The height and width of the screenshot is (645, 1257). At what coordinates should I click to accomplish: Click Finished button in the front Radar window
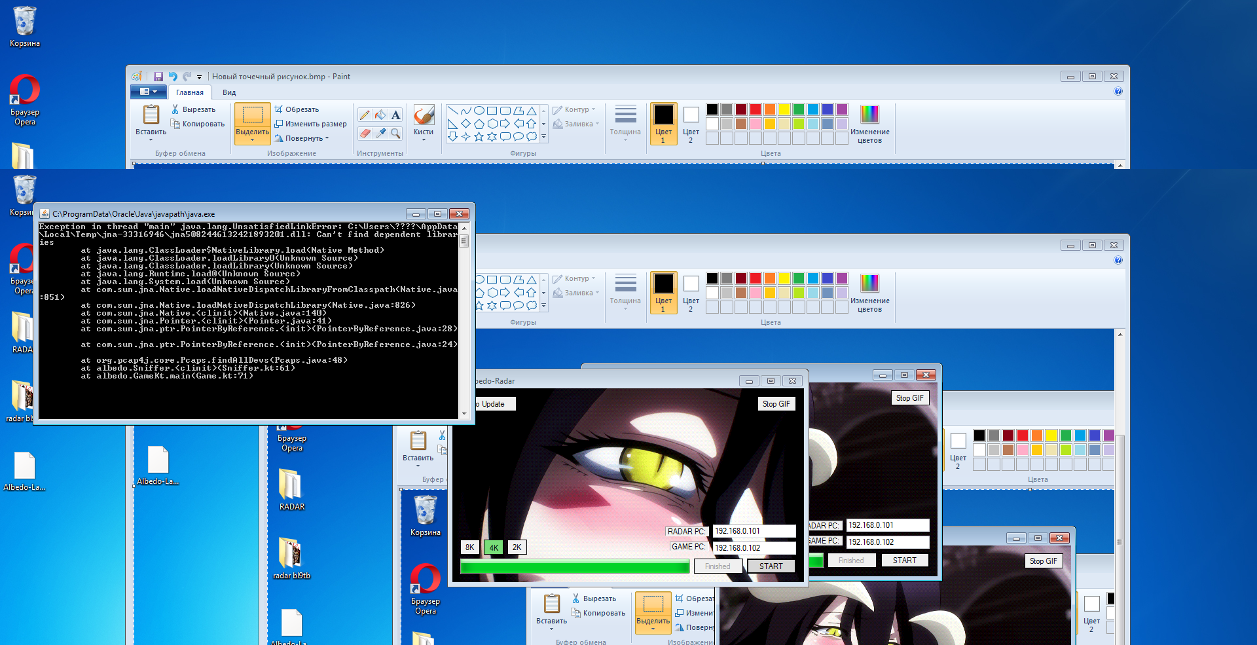tap(718, 566)
